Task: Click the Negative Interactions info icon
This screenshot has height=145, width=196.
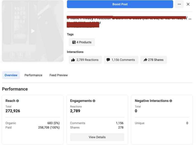Action: point(171,101)
